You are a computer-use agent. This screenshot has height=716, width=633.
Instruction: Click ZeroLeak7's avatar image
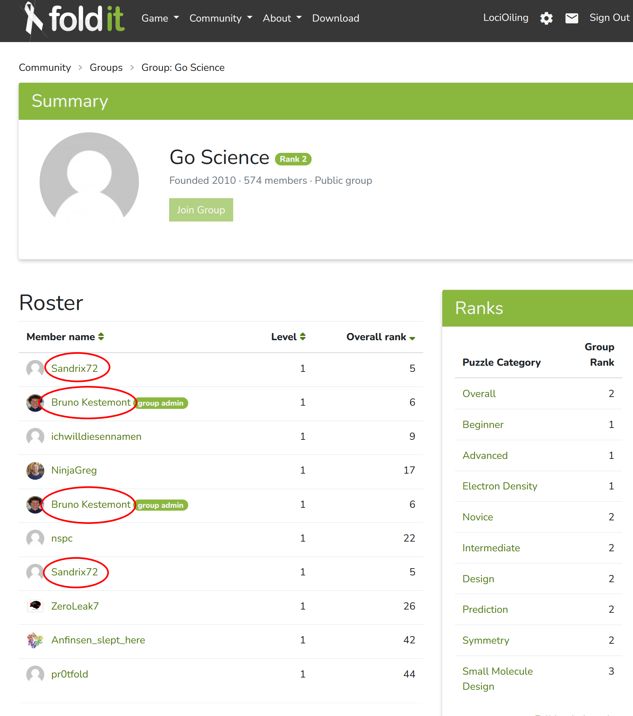[x=35, y=606]
